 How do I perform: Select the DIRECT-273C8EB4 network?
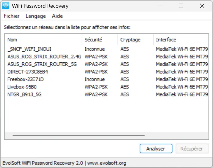tap(106, 72)
